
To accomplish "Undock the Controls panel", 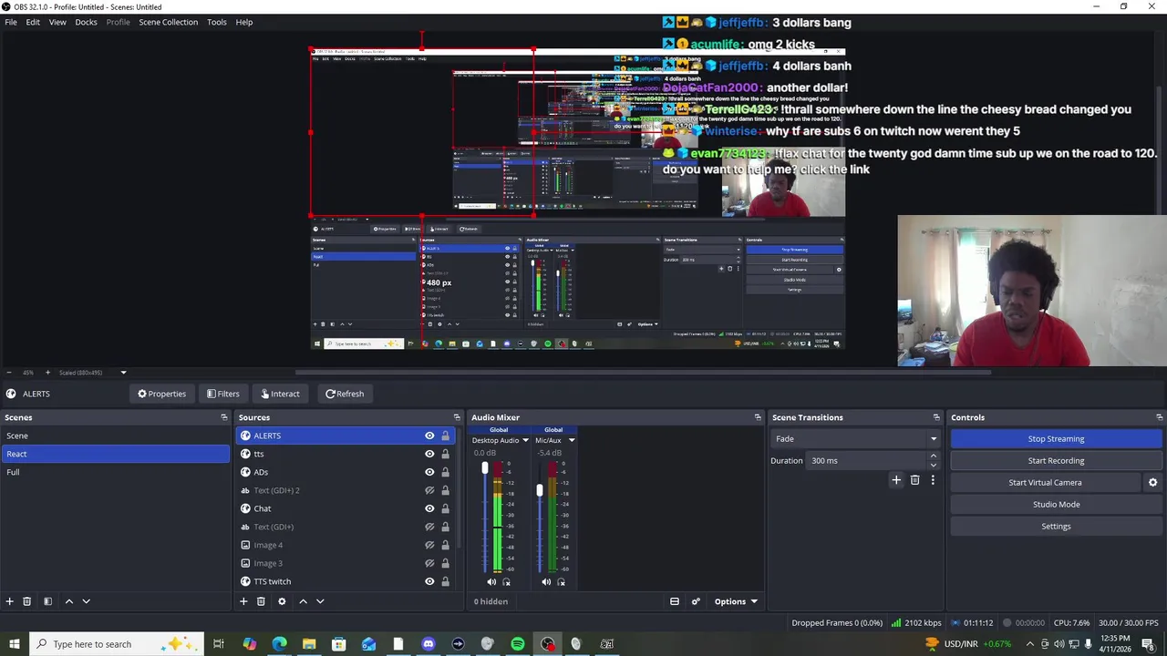I will click(x=1160, y=417).
